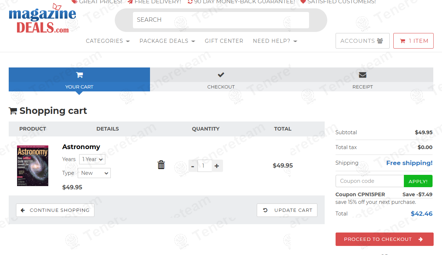Viewport: 442px width, 255px height.
Task: Click the trash icon to remove Astronomy
Action: [161, 165]
